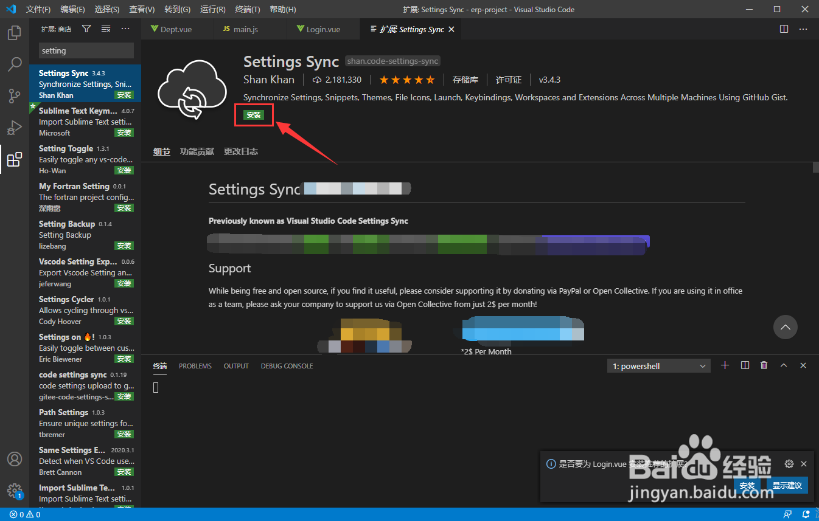
Task: Select the Path Settings extension item
Action: [85, 423]
